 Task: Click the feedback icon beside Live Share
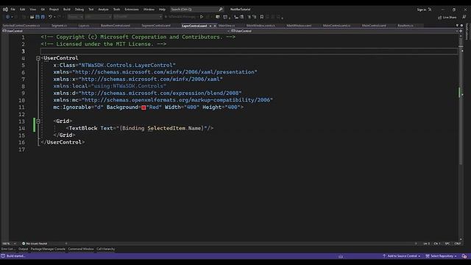point(464,17)
